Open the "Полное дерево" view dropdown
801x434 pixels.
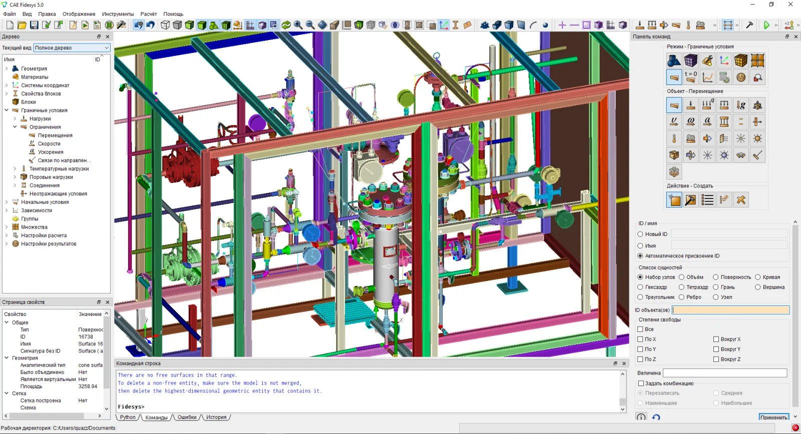click(x=72, y=47)
